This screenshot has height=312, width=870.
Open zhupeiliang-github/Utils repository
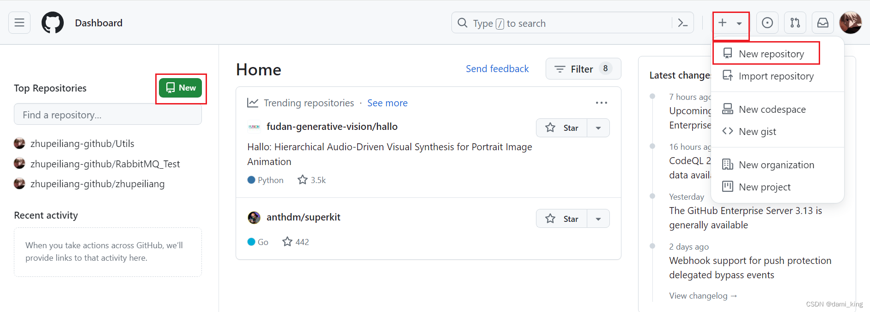click(x=82, y=144)
